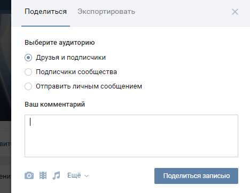Attach a video using the film strip icon
250x193 pixels.
[x=43, y=175]
